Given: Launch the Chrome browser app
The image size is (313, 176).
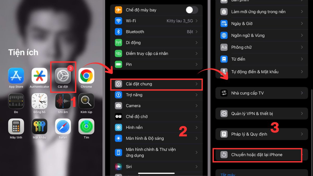Looking at the screenshot, I should (86, 76).
